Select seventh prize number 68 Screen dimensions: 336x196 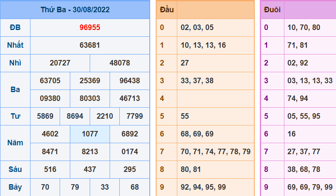click(x=135, y=188)
